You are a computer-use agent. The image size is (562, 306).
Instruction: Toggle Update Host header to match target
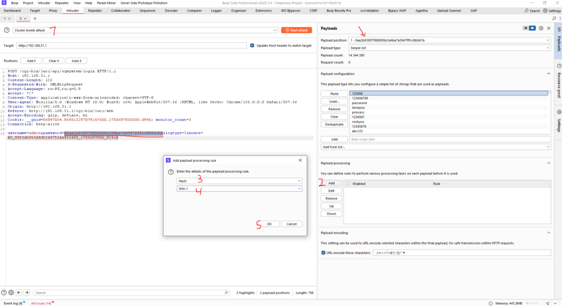pos(252,46)
